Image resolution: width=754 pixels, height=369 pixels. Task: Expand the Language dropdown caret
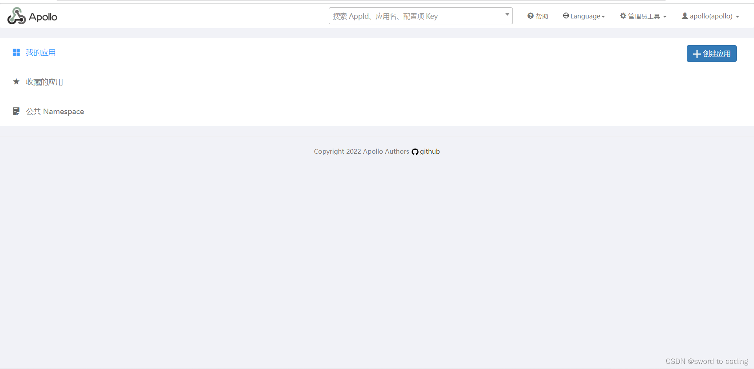(603, 16)
